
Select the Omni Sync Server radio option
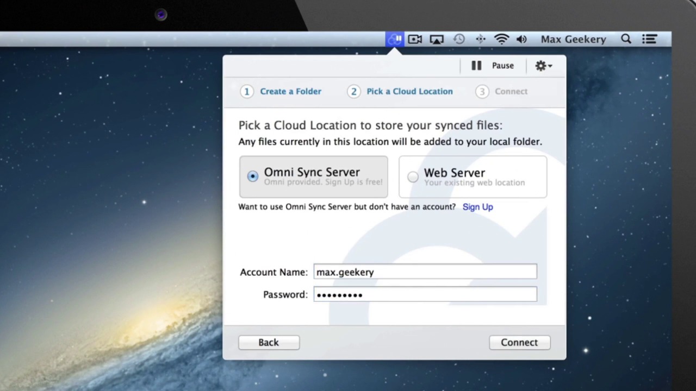[x=253, y=176]
